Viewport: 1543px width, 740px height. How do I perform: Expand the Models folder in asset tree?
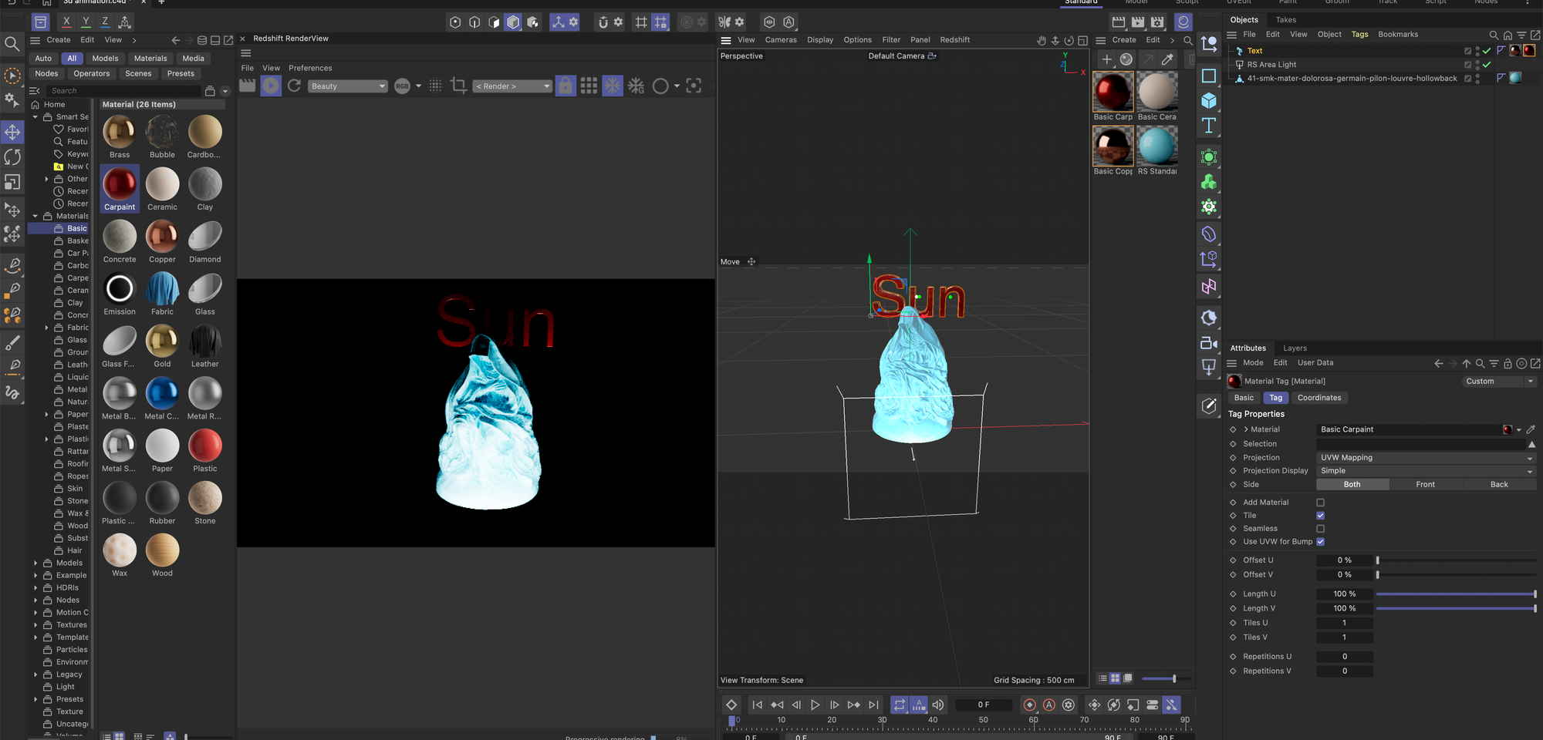click(35, 563)
